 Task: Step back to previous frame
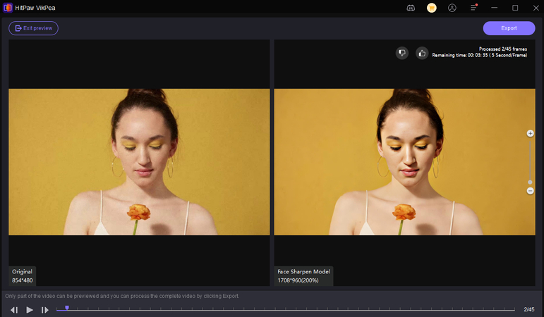(x=14, y=310)
